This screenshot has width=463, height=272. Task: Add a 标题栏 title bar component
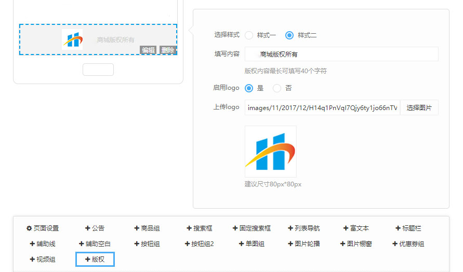pyautogui.click(x=408, y=228)
